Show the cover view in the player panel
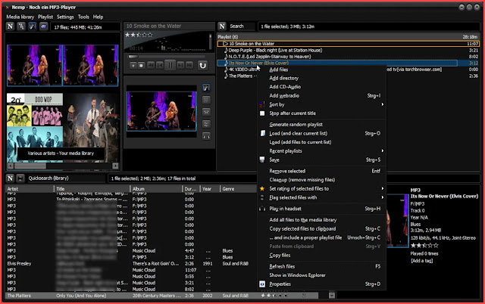Viewport: 485px width, 304px height. (206, 88)
